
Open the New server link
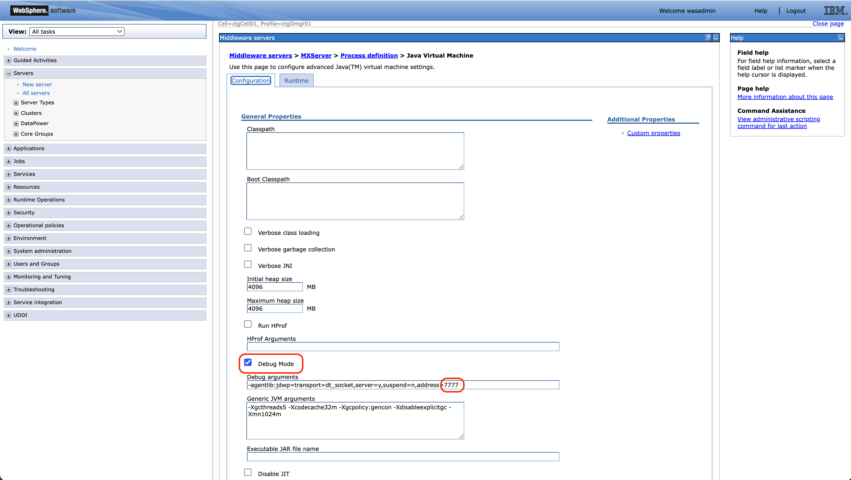click(37, 84)
